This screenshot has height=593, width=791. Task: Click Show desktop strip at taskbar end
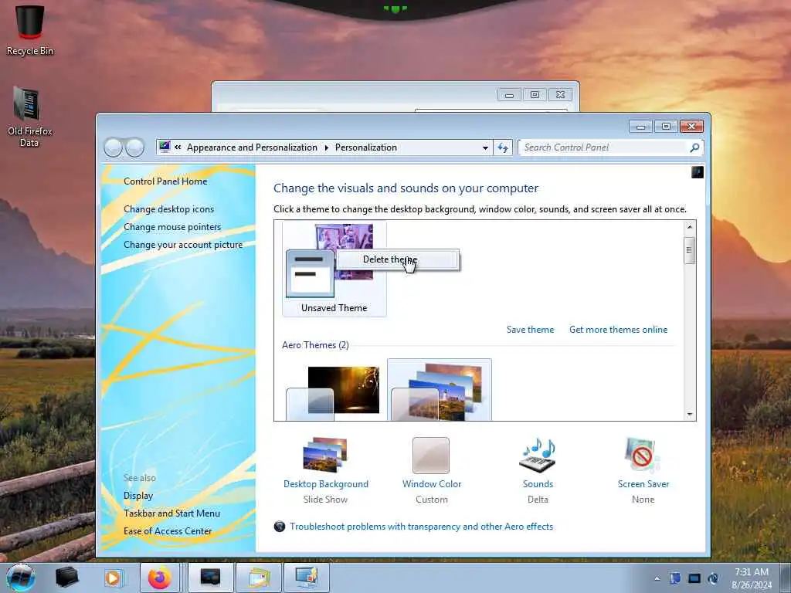coord(785,578)
